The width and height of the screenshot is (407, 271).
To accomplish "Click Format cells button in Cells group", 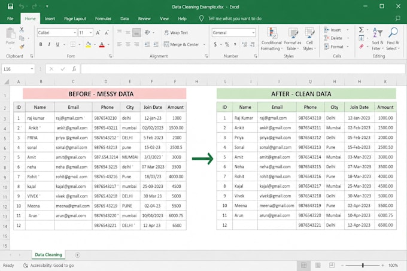I will coord(333,47).
